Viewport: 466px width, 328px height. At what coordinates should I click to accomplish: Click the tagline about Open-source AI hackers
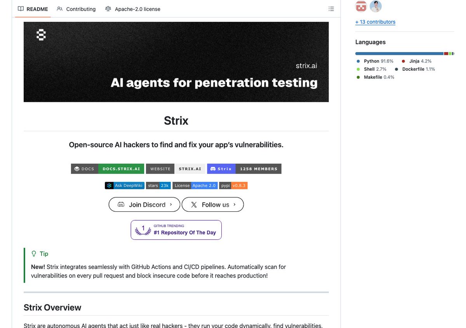176,145
